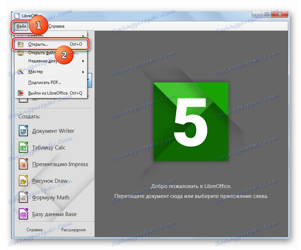Expand the Недавние документы submenu arrow

tap(83, 61)
